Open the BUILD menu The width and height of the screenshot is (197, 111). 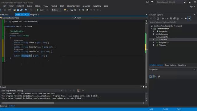click(29, 6)
